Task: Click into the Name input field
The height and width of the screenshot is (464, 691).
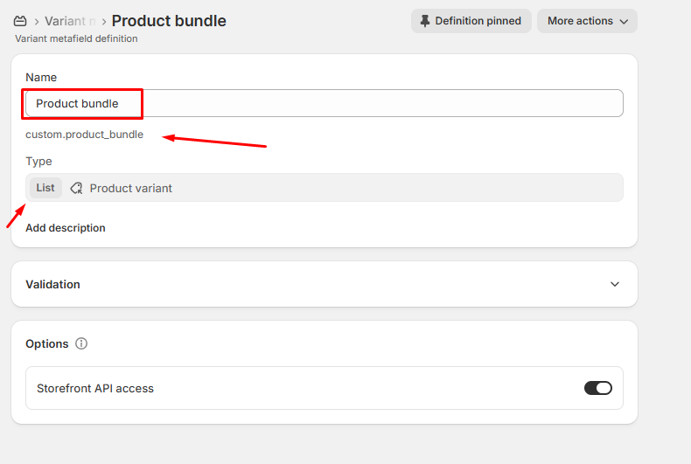Action: pyautogui.click(x=325, y=103)
